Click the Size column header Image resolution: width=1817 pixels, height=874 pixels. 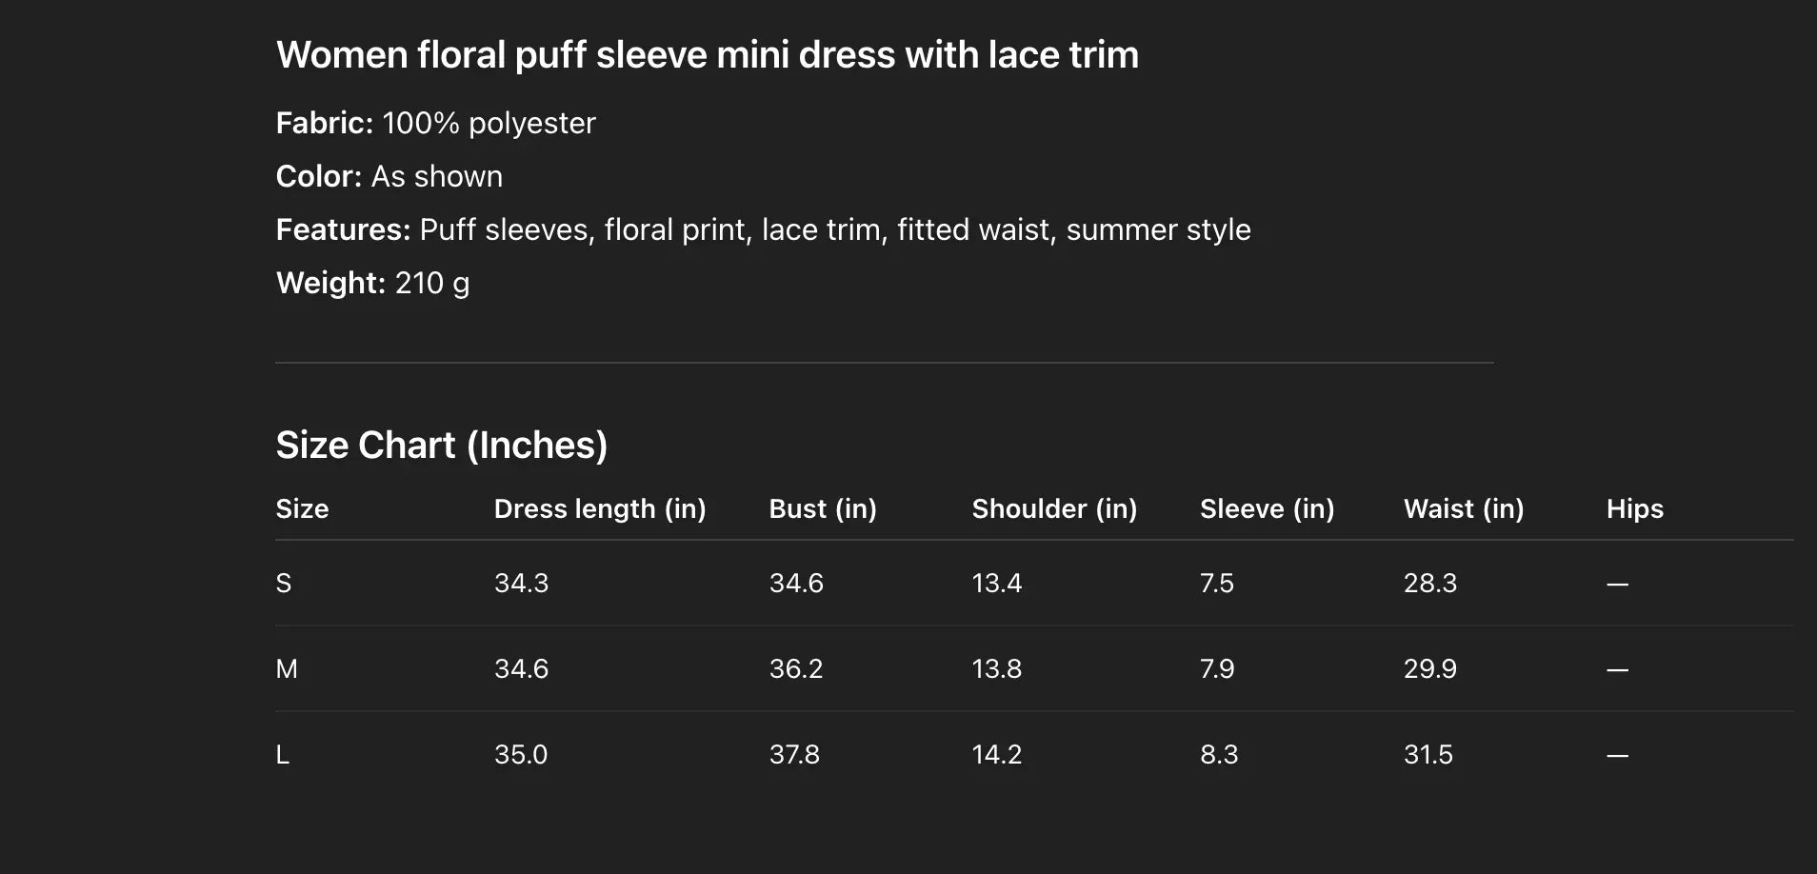coord(302,508)
